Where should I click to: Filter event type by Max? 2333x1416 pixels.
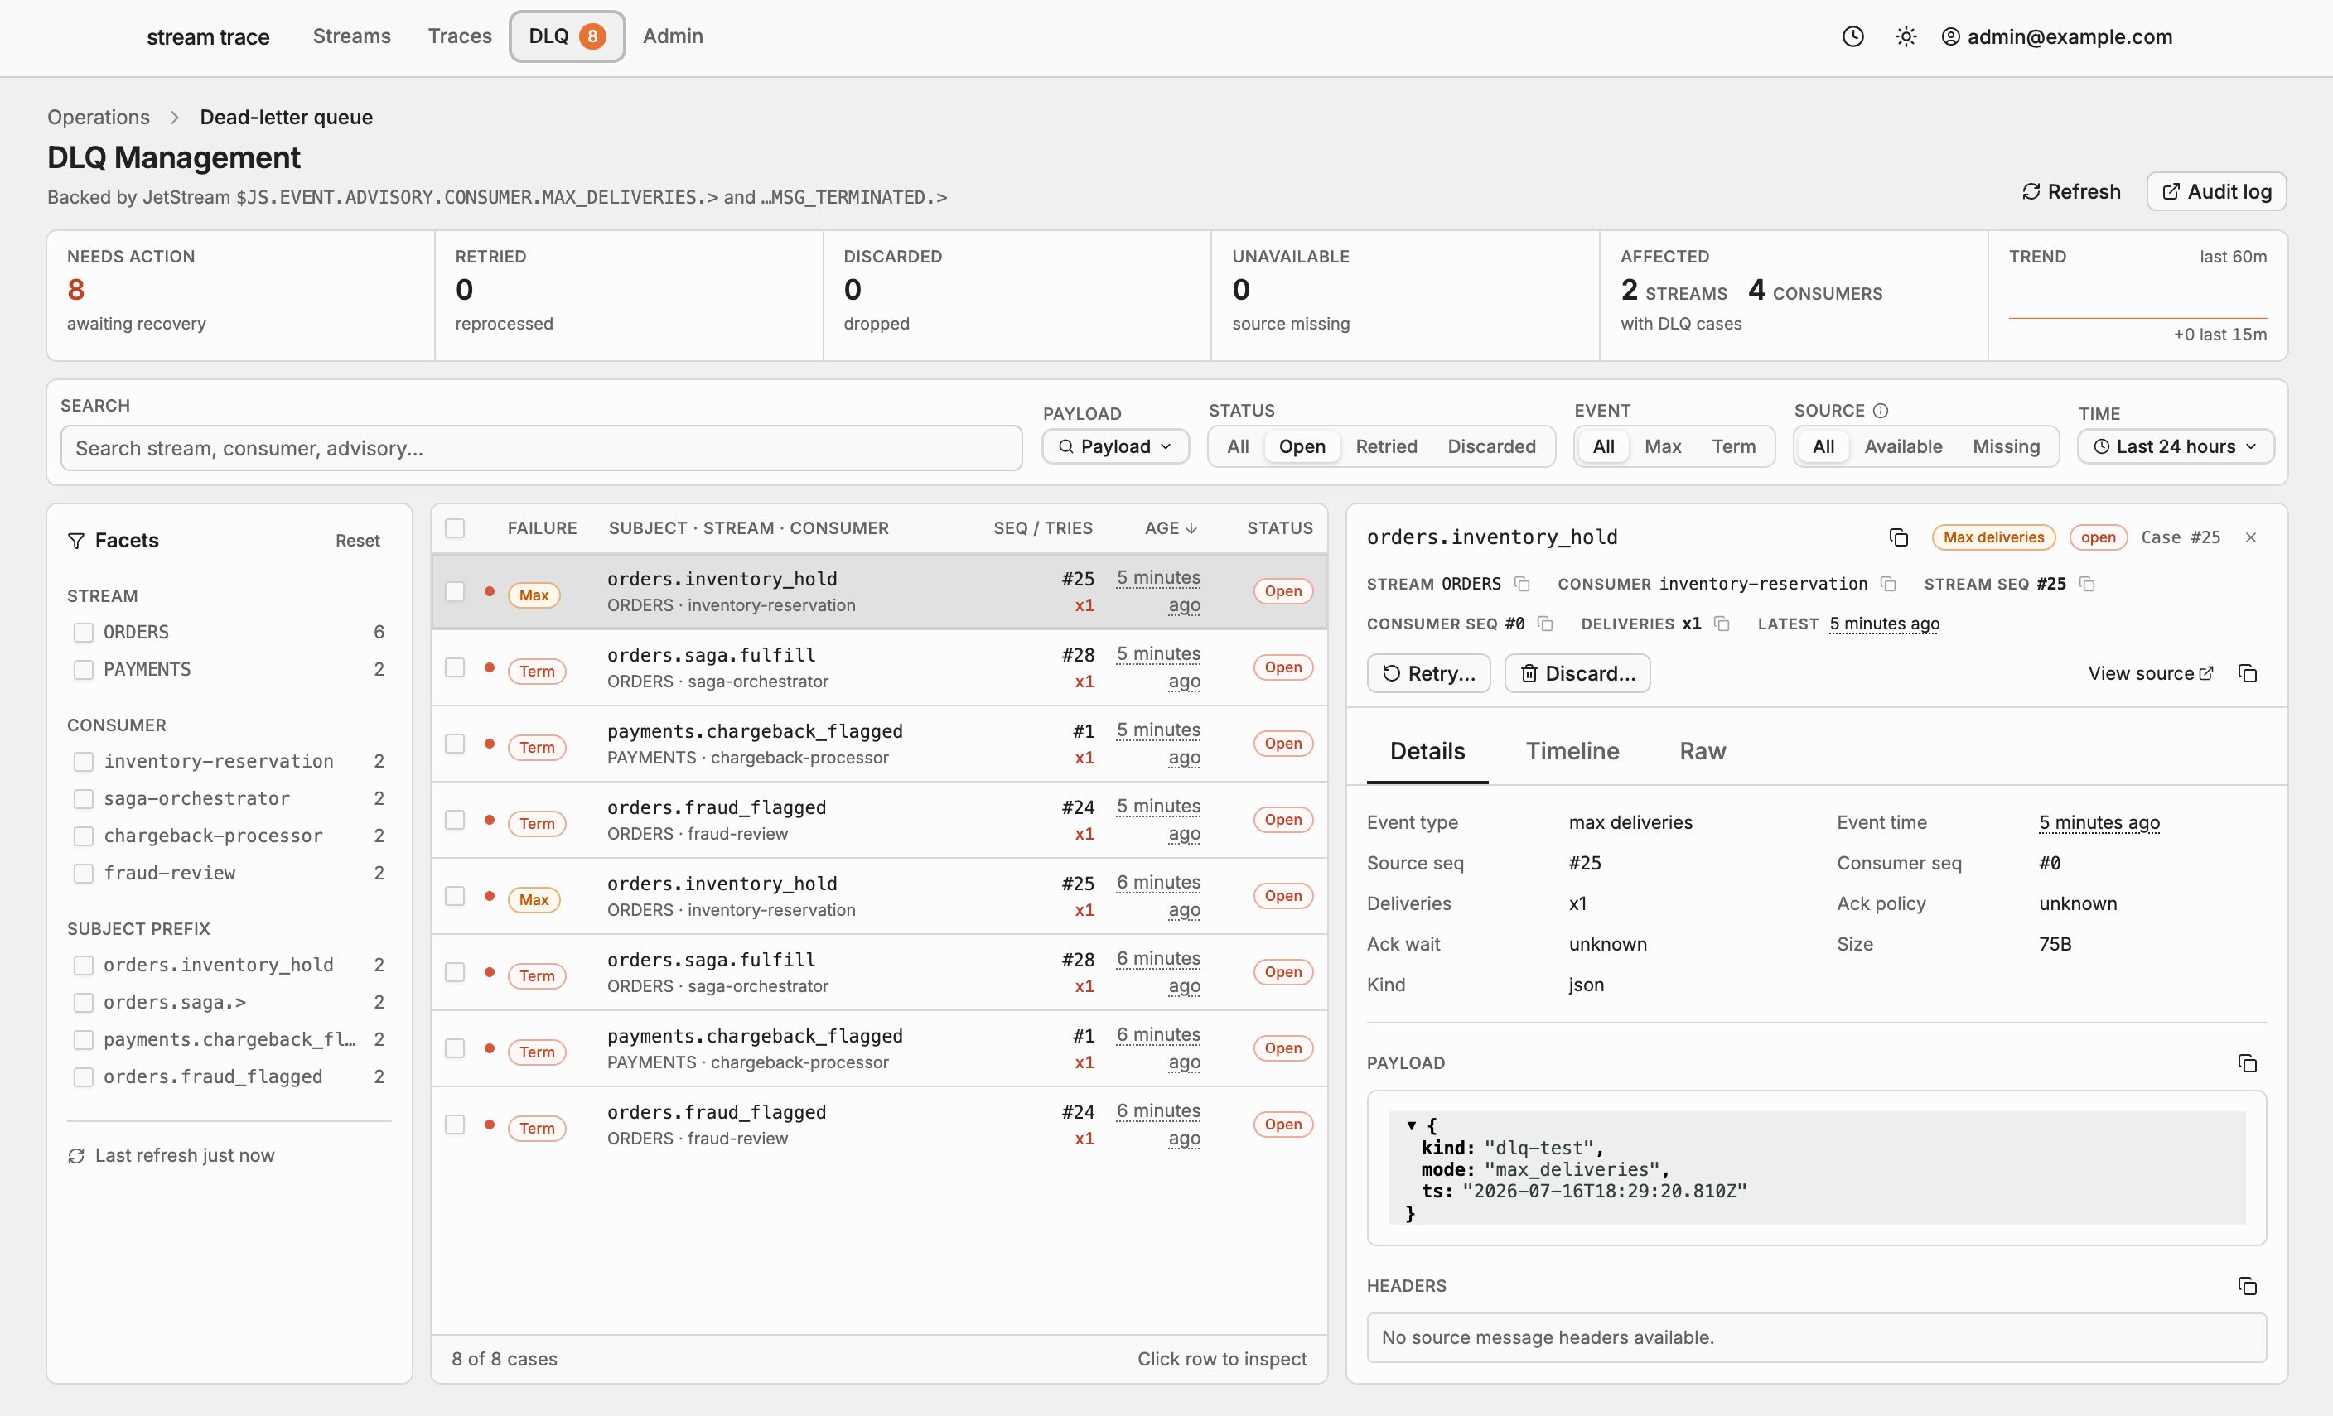point(1663,447)
